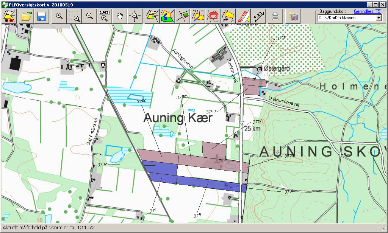Open the zoom to scale tool
The image size is (388, 233).
pos(104,16)
